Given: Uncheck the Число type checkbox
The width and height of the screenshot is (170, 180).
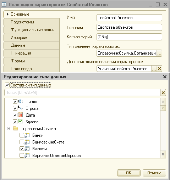Looking at the screenshot, I should coord(15,101).
